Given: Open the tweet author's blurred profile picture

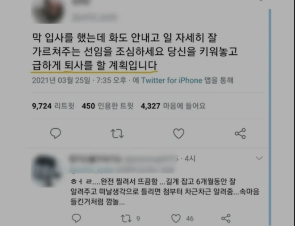Looking at the screenshot, I should coord(48,11).
